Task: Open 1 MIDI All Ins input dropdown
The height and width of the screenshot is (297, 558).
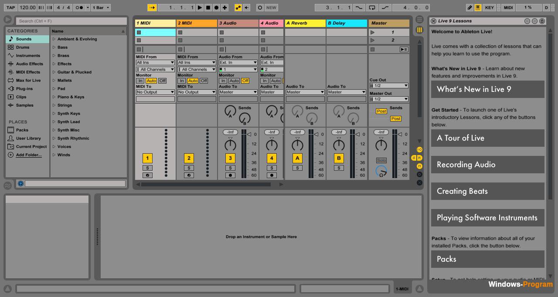Action: click(155, 62)
